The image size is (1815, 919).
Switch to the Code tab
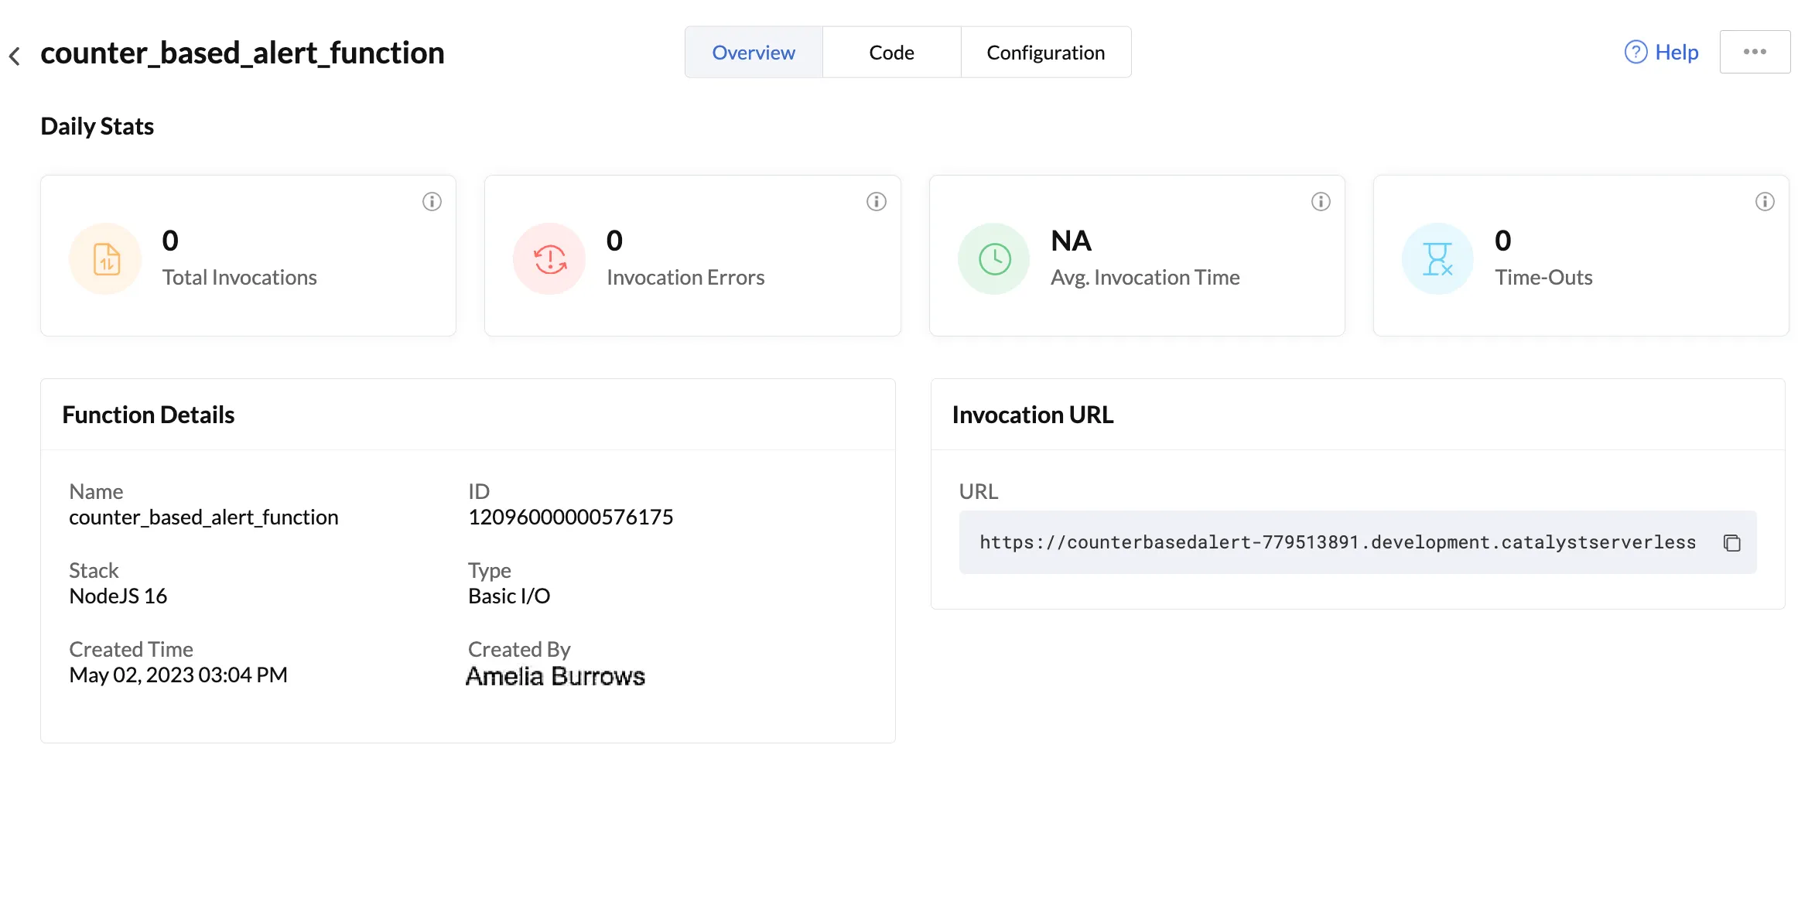click(x=891, y=53)
